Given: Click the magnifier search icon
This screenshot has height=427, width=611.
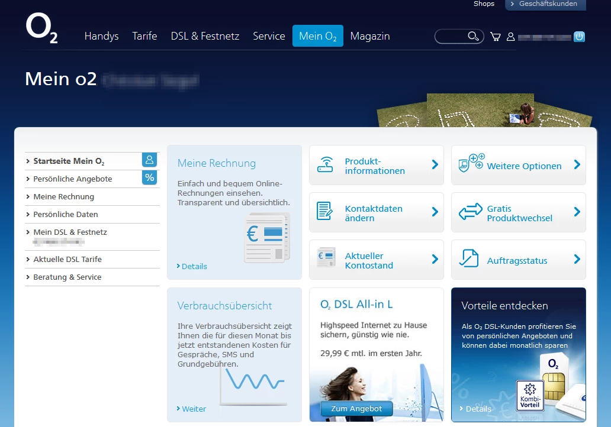Looking at the screenshot, I should (473, 36).
